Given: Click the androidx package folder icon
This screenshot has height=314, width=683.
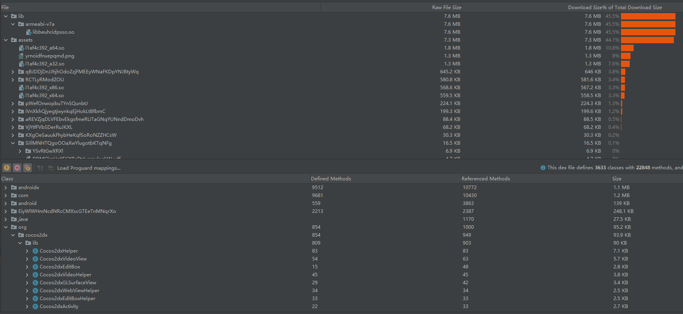Looking at the screenshot, I should (14, 188).
